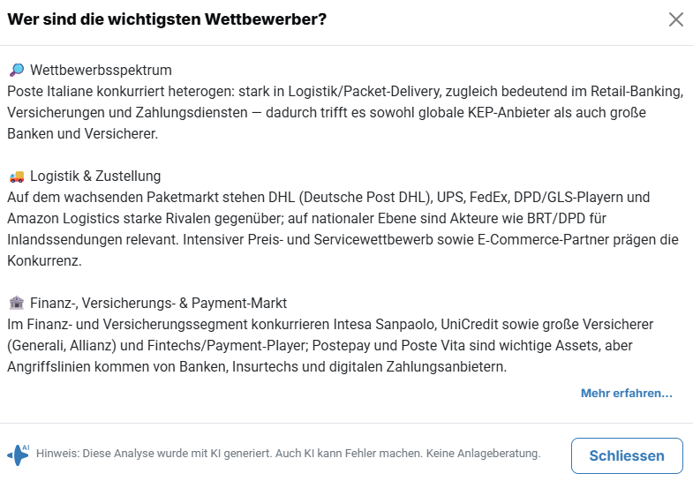This screenshot has width=693, height=481.
Task: Close the dialog with the X icon
Action: click(x=676, y=19)
